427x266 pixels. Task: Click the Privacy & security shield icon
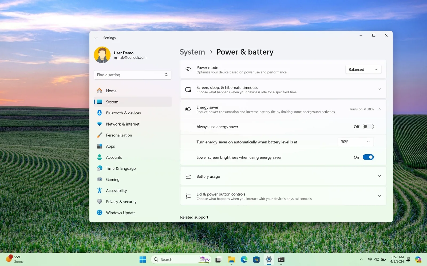pyautogui.click(x=100, y=202)
